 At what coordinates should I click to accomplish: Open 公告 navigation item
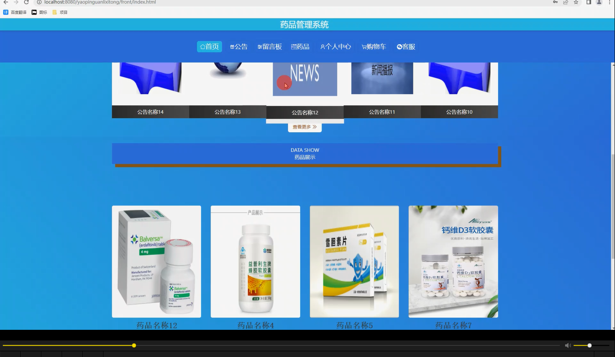point(239,47)
